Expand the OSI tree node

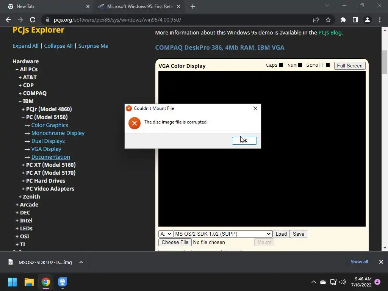22,236
